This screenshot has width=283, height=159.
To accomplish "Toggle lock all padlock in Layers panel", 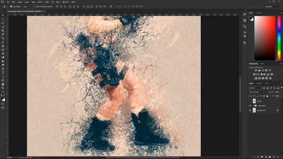I will click(x=267, y=96).
